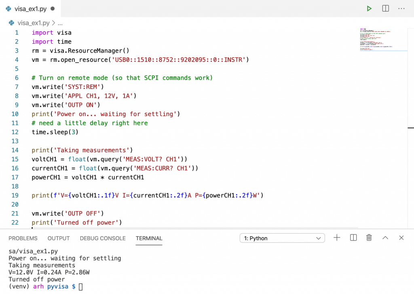414x294 pixels.
Task: Open the DEBUG CONSOLE tab
Action: pyautogui.click(x=103, y=238)
